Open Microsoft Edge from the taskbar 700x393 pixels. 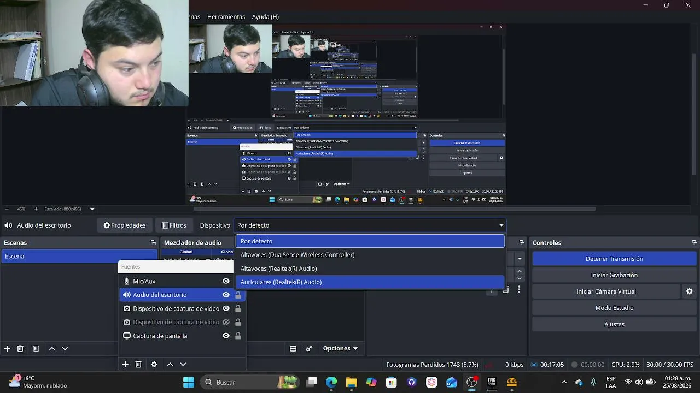(x=331, y=382)
